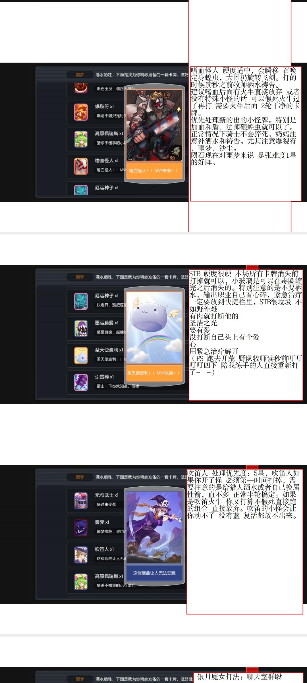Image resolution: width=307 pixels, height=683 pixels.
Task: Open the 嗜血怪人 large card artwork
Action: click(x=154, y=126)
